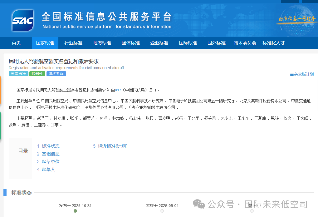Jump to 标准状态 in the table of contents
This screenshot has width=318, height=217.
[51, 146]
